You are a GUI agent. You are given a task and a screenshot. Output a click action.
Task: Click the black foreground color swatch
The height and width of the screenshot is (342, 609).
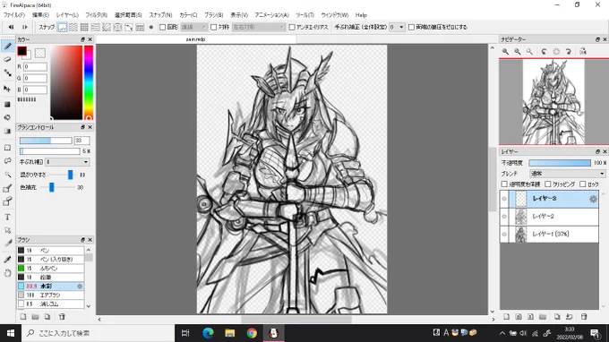(22, 51)
